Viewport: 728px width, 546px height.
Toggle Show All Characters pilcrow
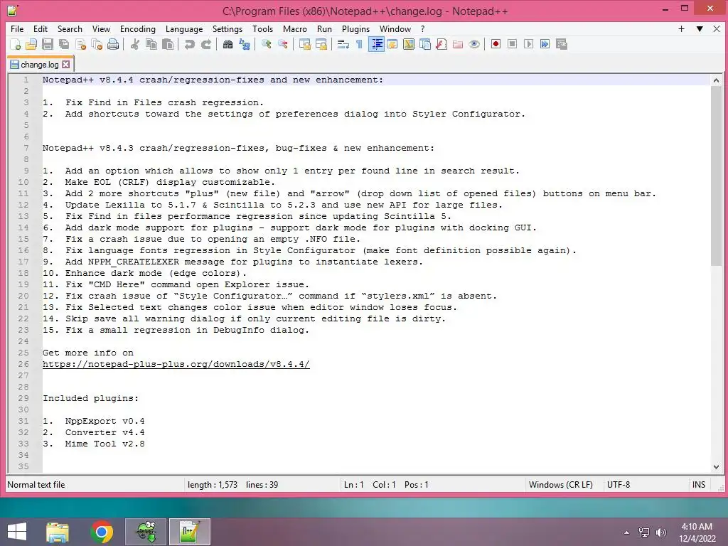coord(359,44)
